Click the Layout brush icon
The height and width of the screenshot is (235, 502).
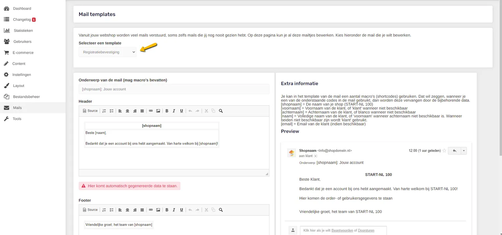tap(6, 86)
